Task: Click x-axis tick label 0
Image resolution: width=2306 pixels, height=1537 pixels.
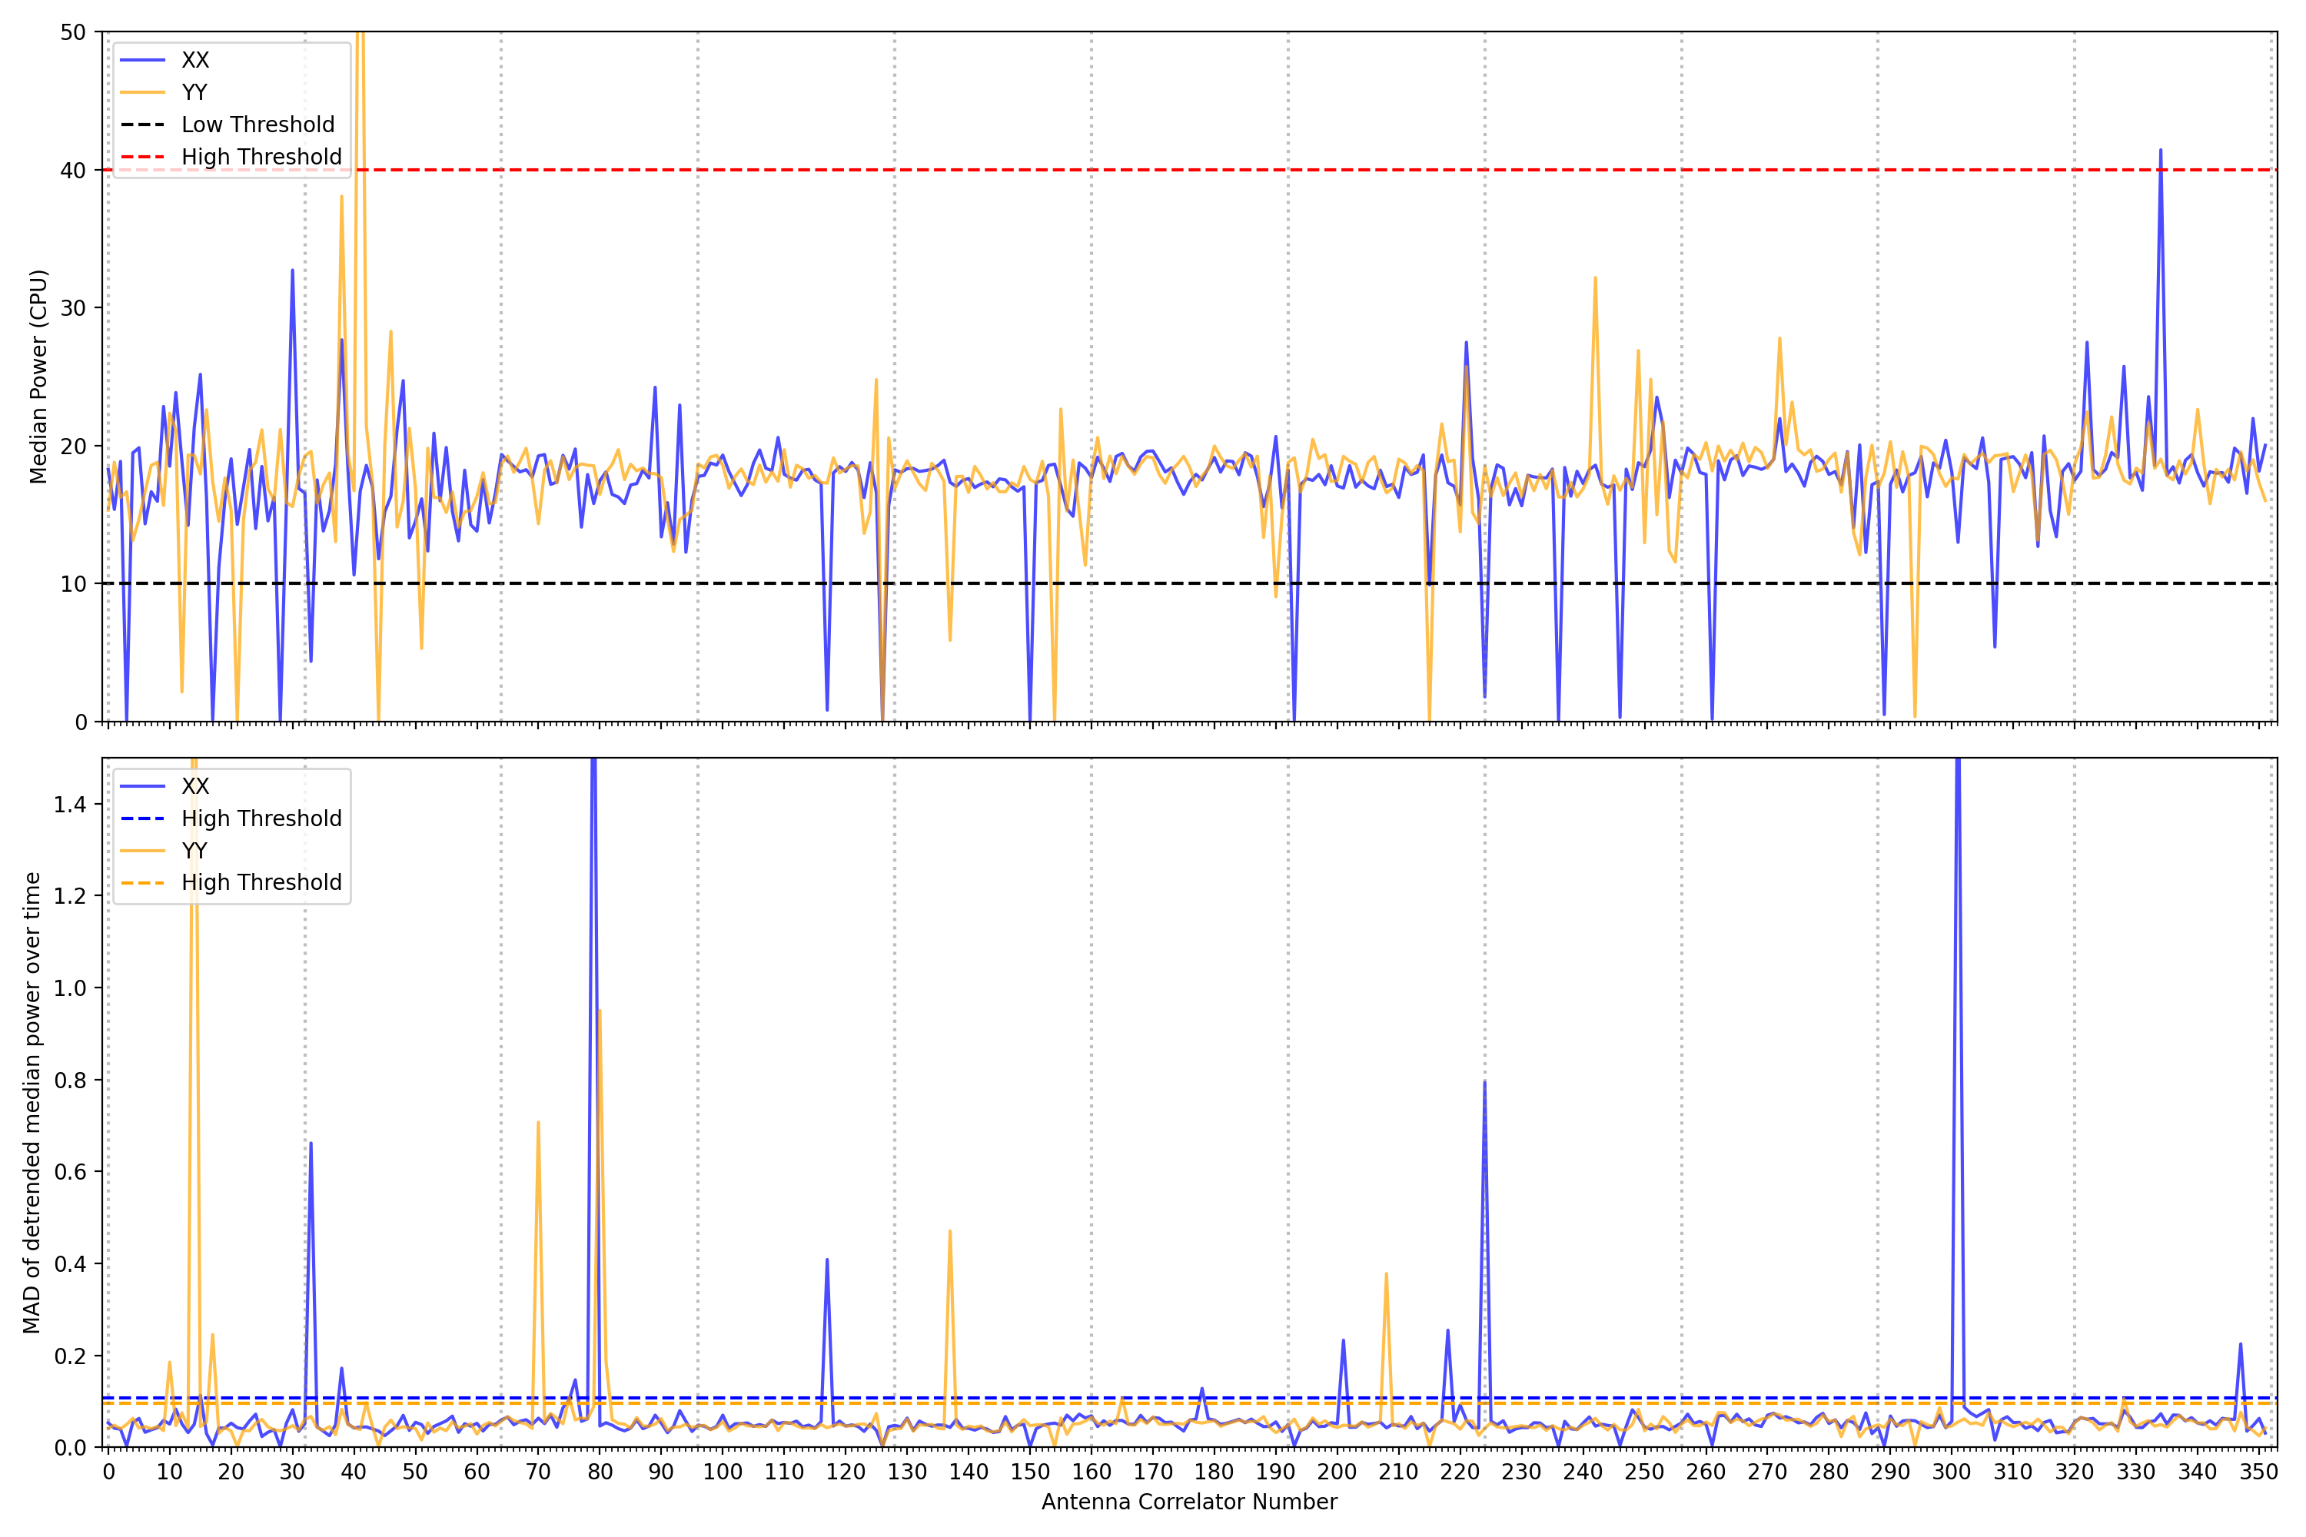Action: pyautogui.click(x=108, y=1472)
